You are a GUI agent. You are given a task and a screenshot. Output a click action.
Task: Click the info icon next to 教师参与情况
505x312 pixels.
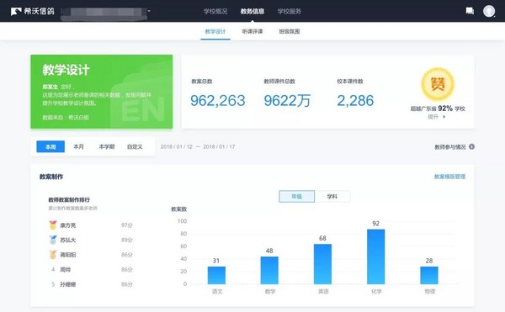point(471,146)
